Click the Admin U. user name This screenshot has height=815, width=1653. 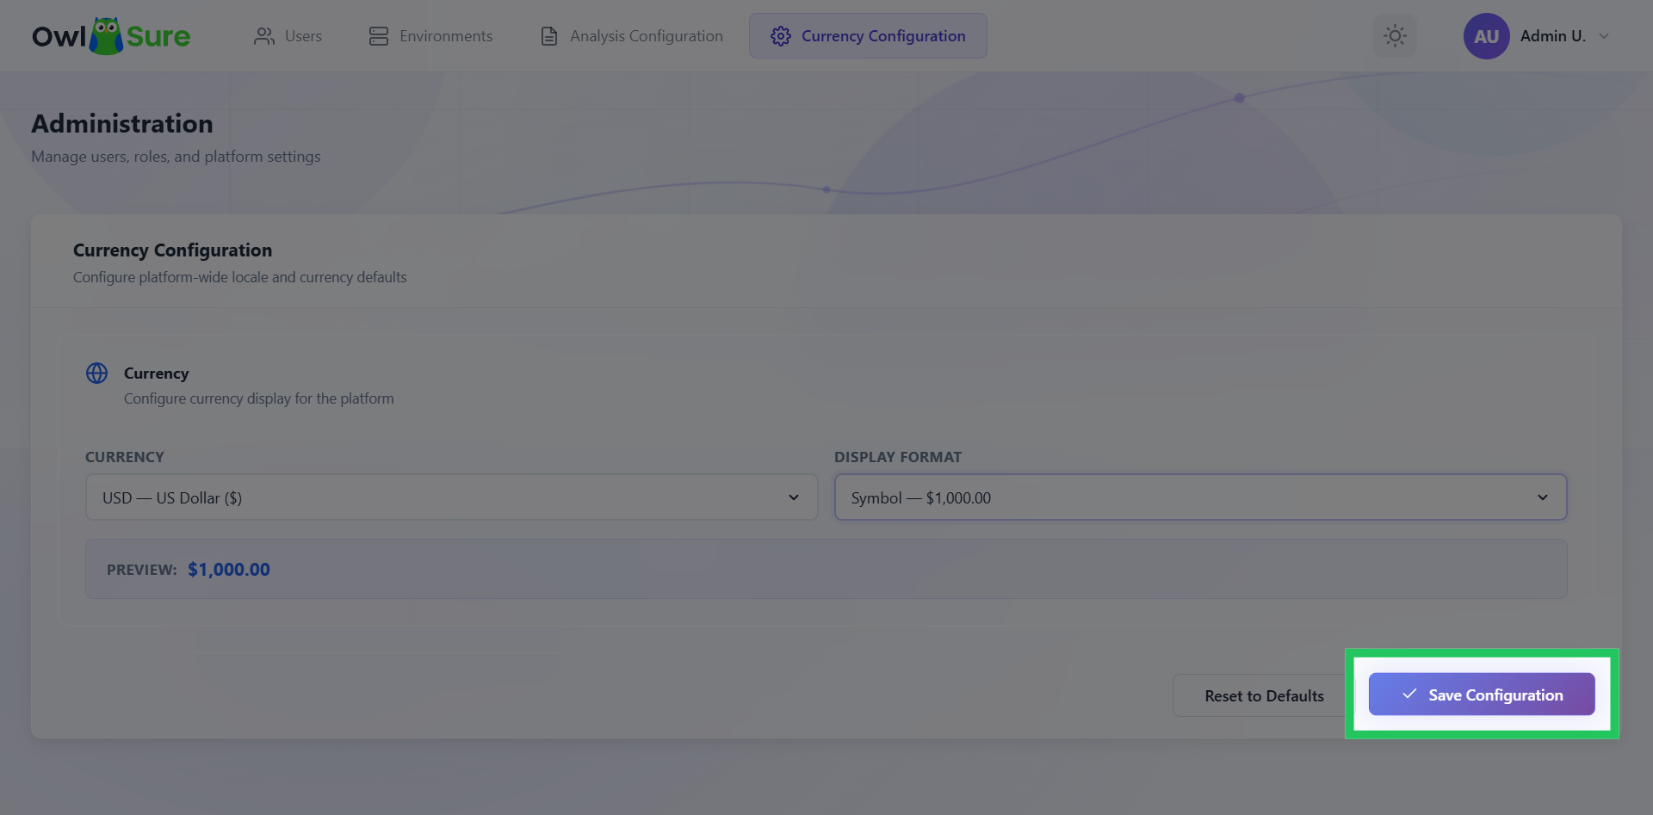pyautogui.click(x=1552, y=36)
